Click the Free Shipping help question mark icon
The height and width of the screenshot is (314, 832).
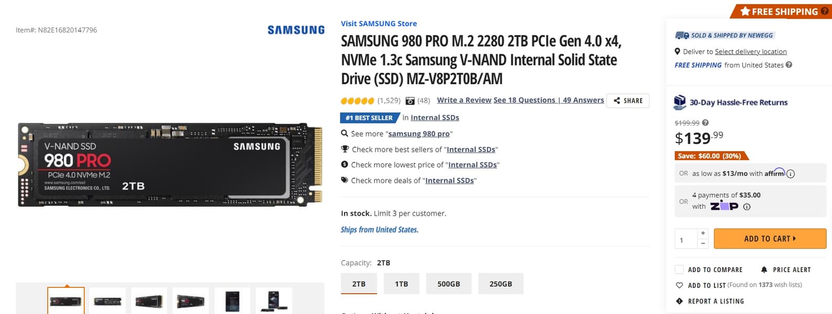788,65
